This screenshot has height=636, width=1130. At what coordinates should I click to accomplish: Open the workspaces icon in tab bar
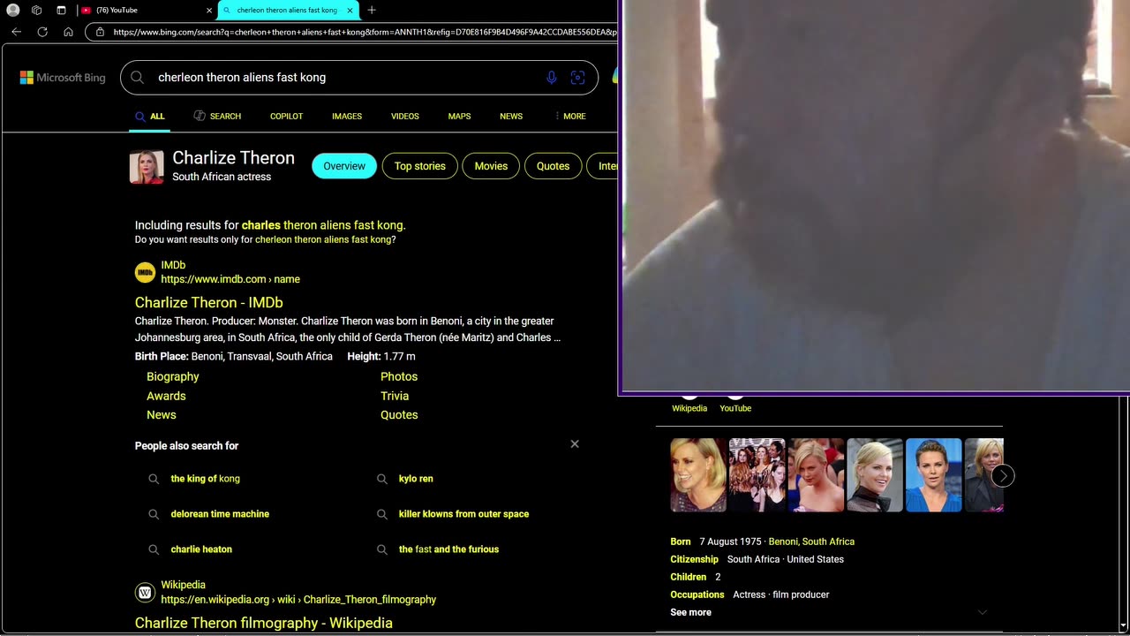coord(36,10)
